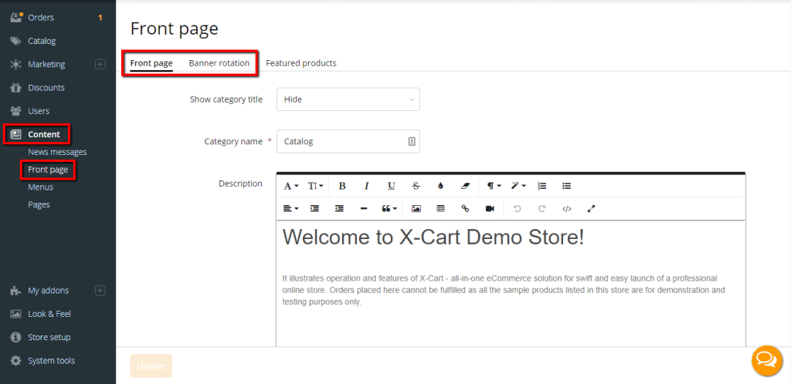Click the Welcome to X-Cart Demo Store heading
Viewport: 791px width, 384px height.
433,237
